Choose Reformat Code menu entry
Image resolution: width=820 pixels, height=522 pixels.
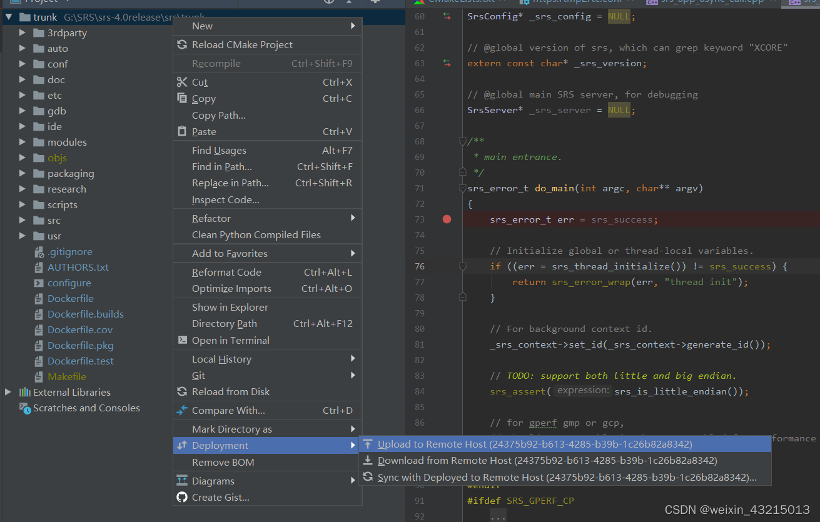268,272
